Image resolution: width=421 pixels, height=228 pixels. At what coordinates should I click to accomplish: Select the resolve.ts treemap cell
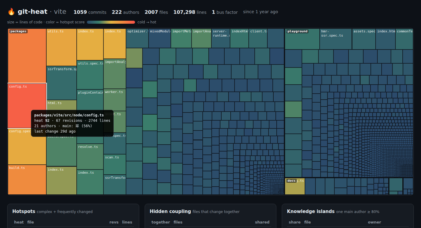tap(90, 157)
